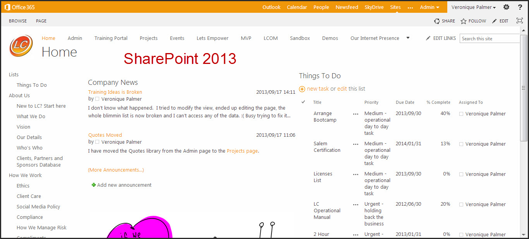Click the Office 365 logo icon
Image resolution: width=529 pixels, height=239 pixels.
[x=7, y=7]
